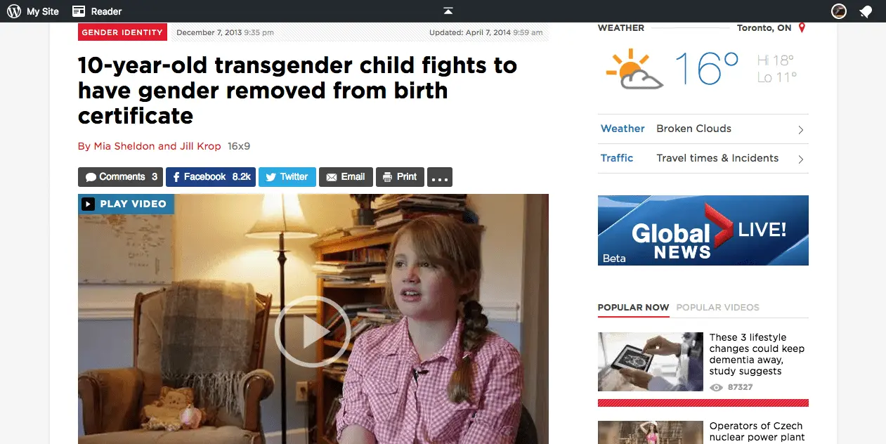Collapse the toolbar using the top arrow

448,11
